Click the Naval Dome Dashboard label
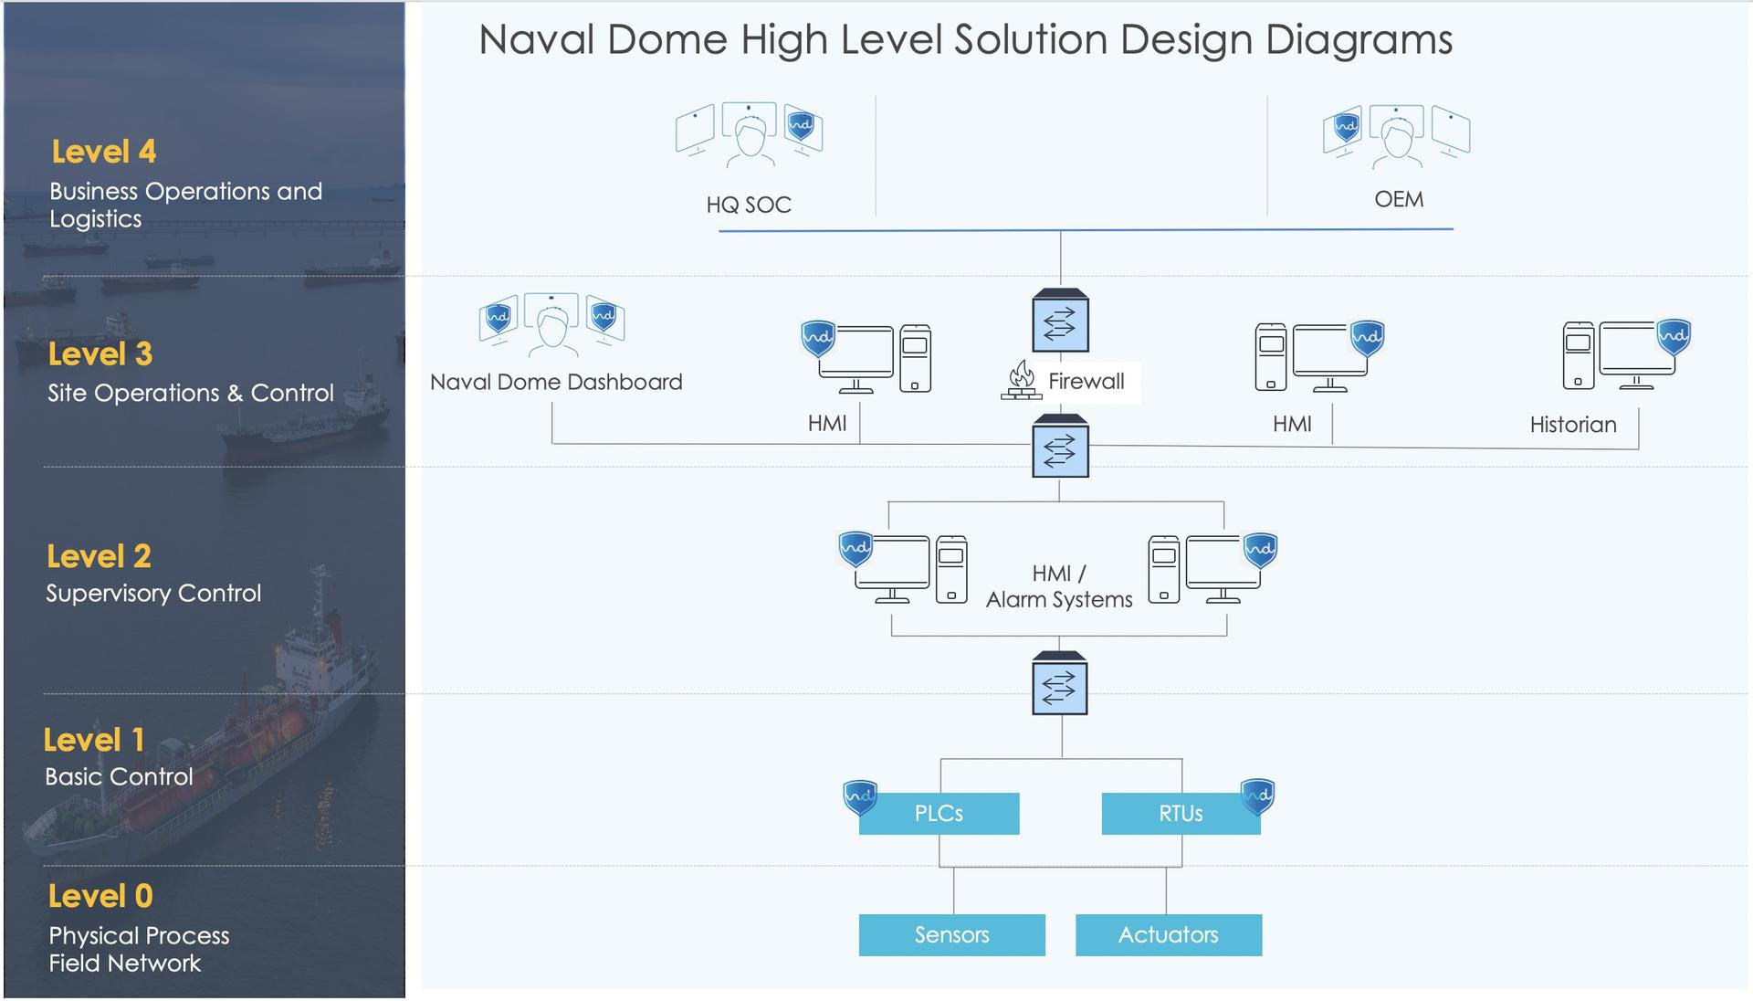This screenshot has width=1753, height=1001. click(556, 382)
